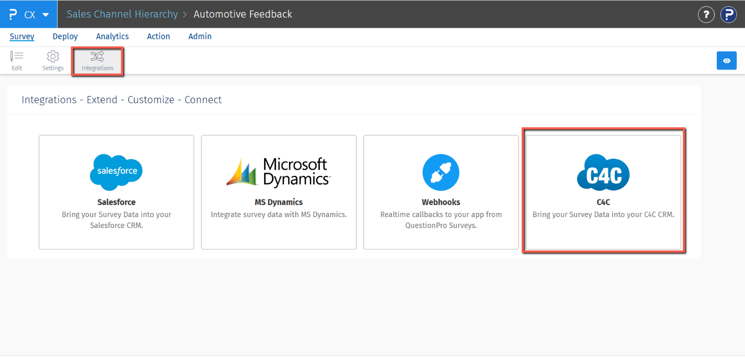
Task: Click the help question mark icon
Action: point(706,15)
